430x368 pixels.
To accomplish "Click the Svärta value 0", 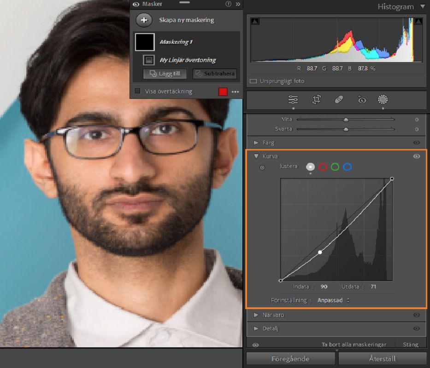I will coord(417,129).
